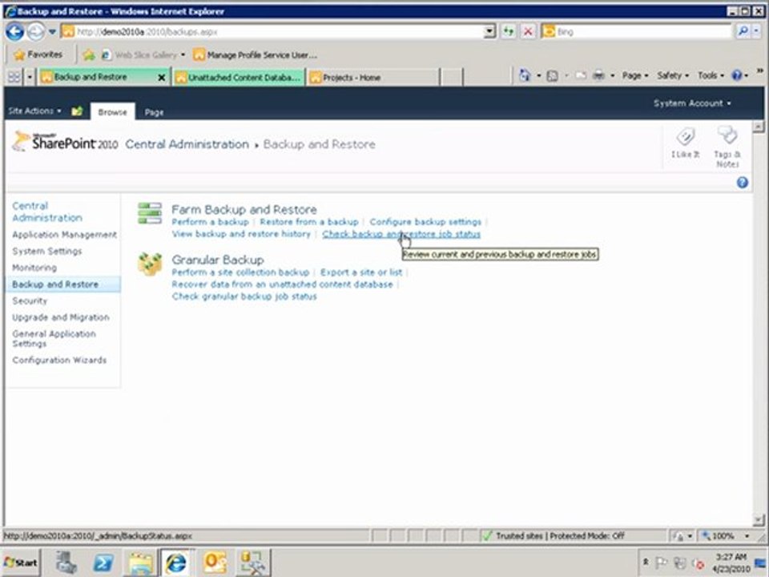Expand the address bar dropdown arrow
The image size is (769, 577).
tap(489, 32)
